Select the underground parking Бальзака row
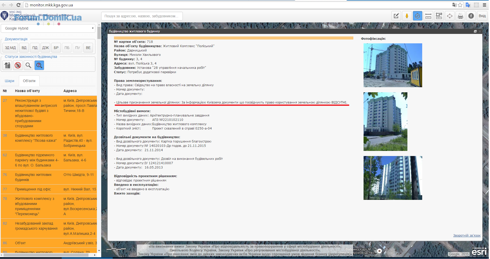490x259 pixels. point(49,160)
